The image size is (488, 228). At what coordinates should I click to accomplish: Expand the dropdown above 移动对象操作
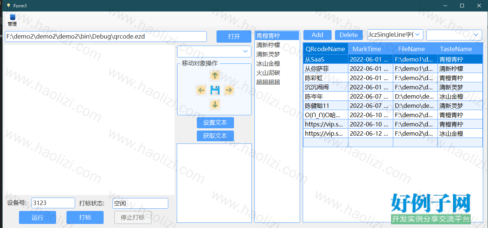coord(214,51)
